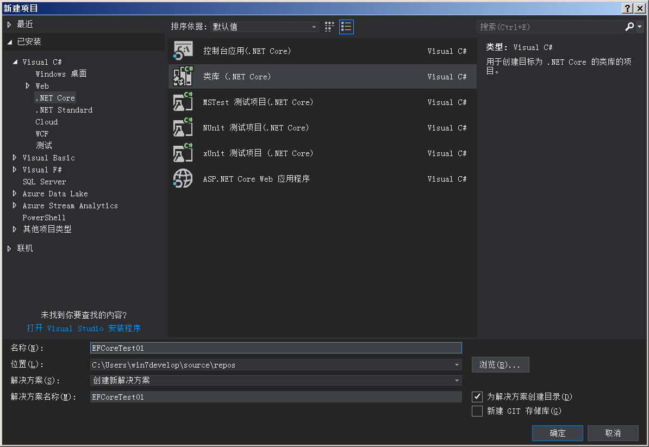The height and width of the screenshot is (447, 649).
Task: Switch to small icons view mode
Action: point(329,26)
